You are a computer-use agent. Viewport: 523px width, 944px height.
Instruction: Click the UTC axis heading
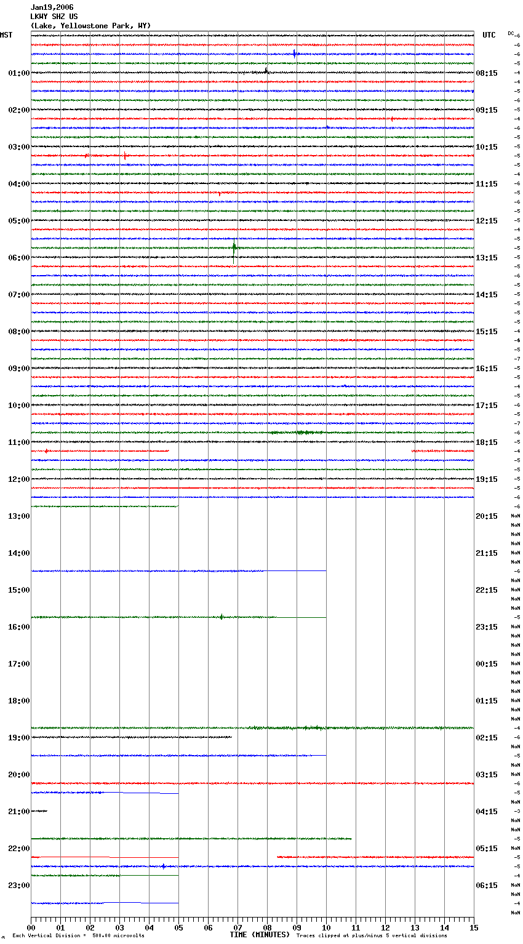click(x=489, y=35)
